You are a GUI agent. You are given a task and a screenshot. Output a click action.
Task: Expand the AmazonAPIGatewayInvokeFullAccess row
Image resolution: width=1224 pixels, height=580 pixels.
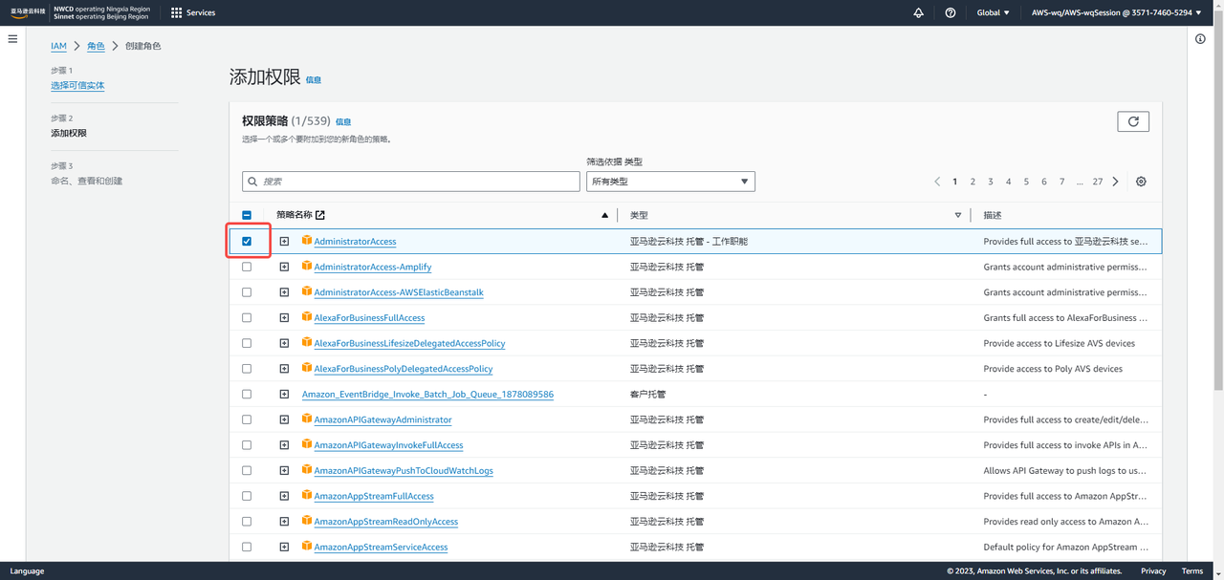point(284,445)
